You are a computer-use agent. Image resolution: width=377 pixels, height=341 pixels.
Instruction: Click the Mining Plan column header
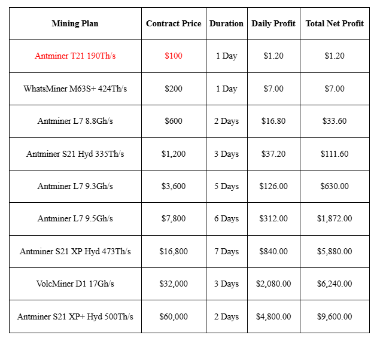(x=75, y=23)
